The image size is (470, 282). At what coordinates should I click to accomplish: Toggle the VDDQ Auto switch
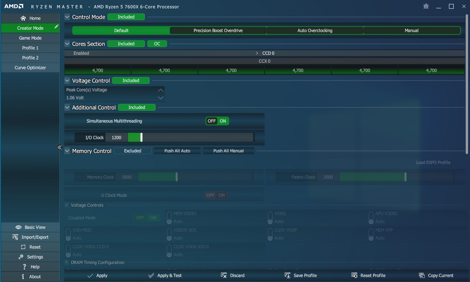click(270, 217)
